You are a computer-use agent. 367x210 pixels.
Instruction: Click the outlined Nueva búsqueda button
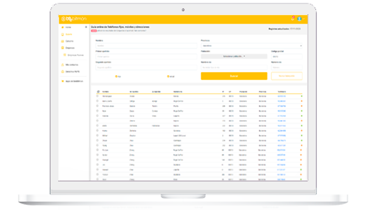tap(287, 76)
